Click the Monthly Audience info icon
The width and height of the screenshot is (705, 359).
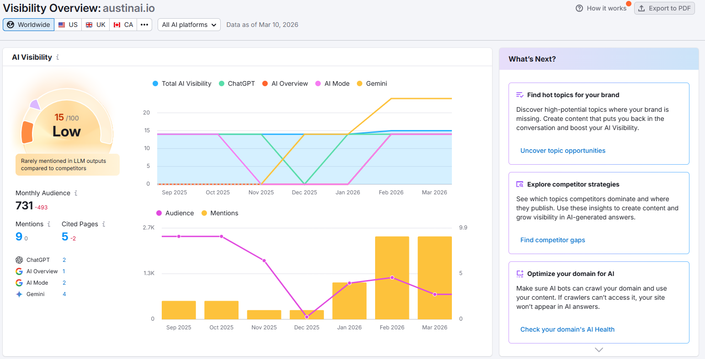[x=76, y=193]
